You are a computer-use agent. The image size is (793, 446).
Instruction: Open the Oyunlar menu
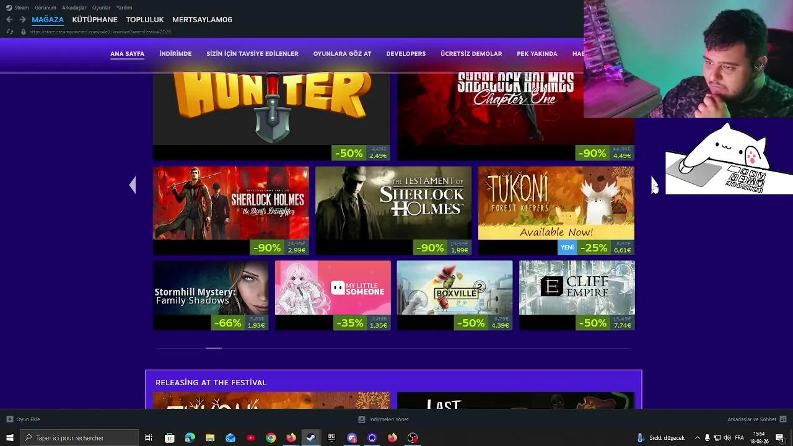[x=101, y=7]
